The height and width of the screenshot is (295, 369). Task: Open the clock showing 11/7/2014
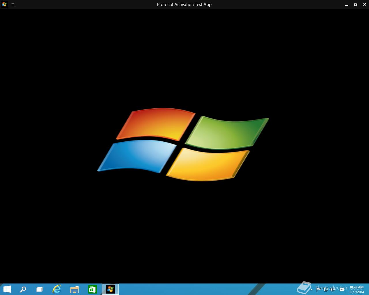click(x=357, y=290)
